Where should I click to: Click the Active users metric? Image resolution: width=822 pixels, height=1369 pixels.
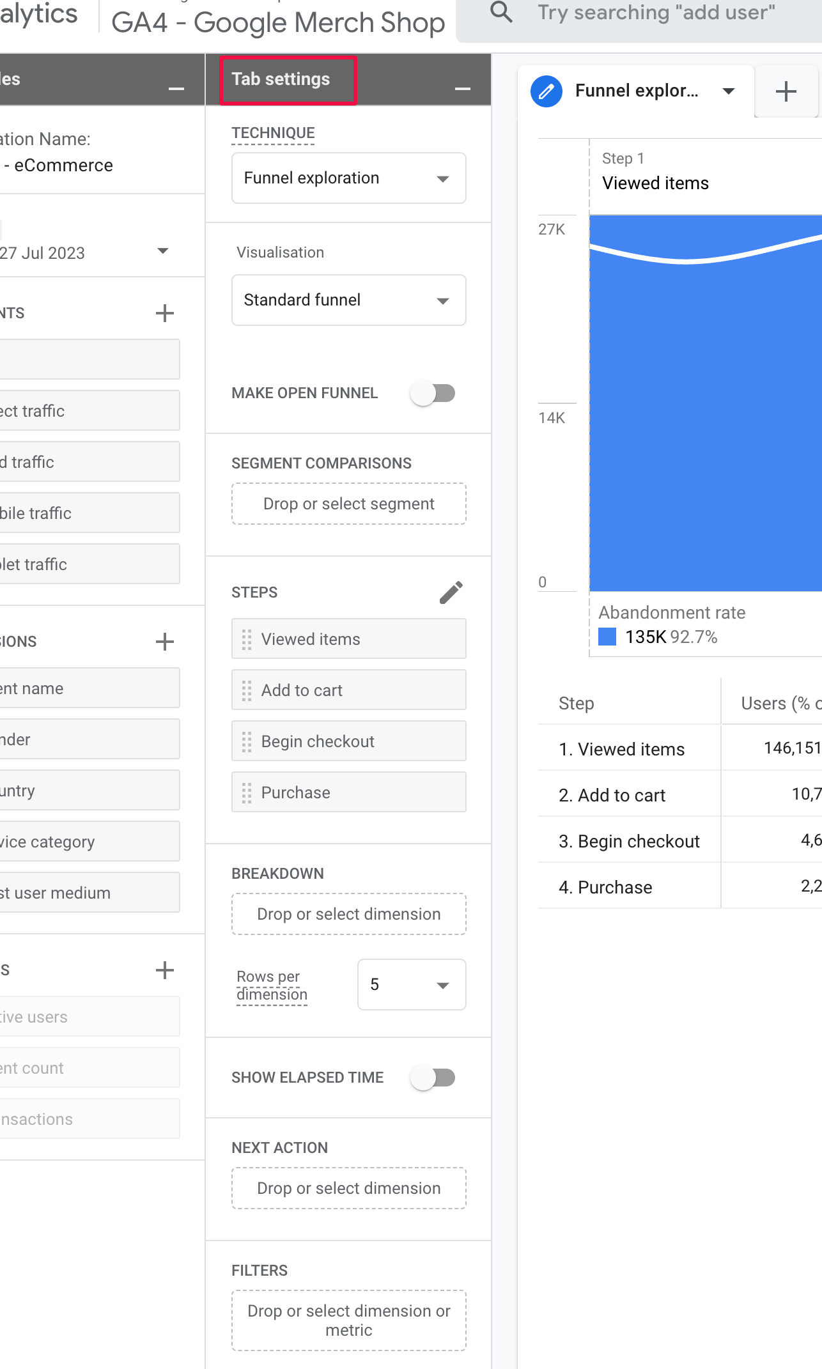[x=89, y=1016]
